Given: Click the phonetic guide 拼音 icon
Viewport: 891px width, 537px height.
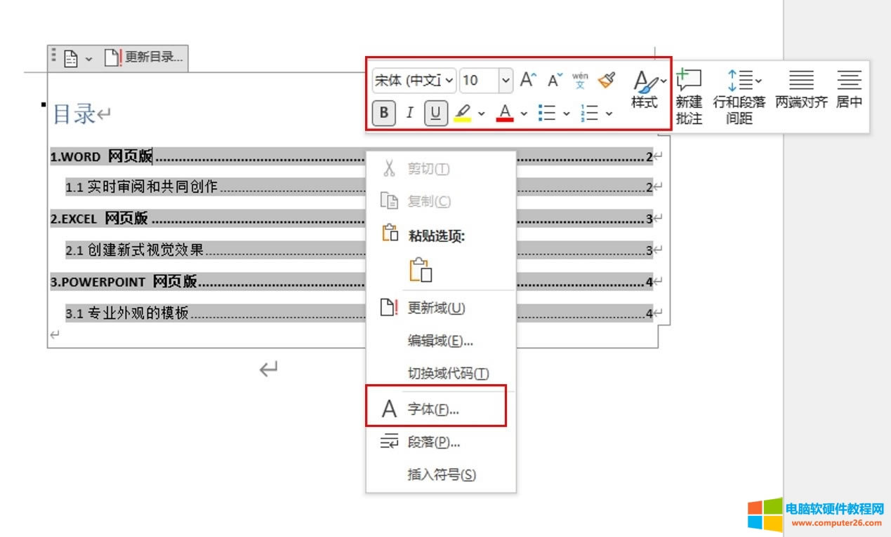Looking at the screenshot, I should pyautogui.click(x=579, y=80).
